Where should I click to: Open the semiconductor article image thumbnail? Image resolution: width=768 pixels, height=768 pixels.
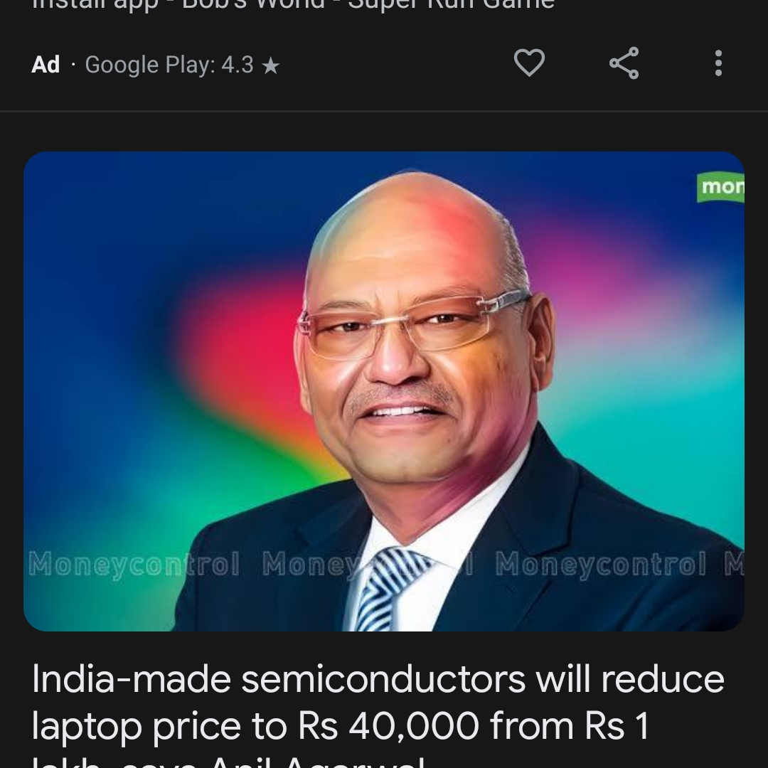[384, 391]
